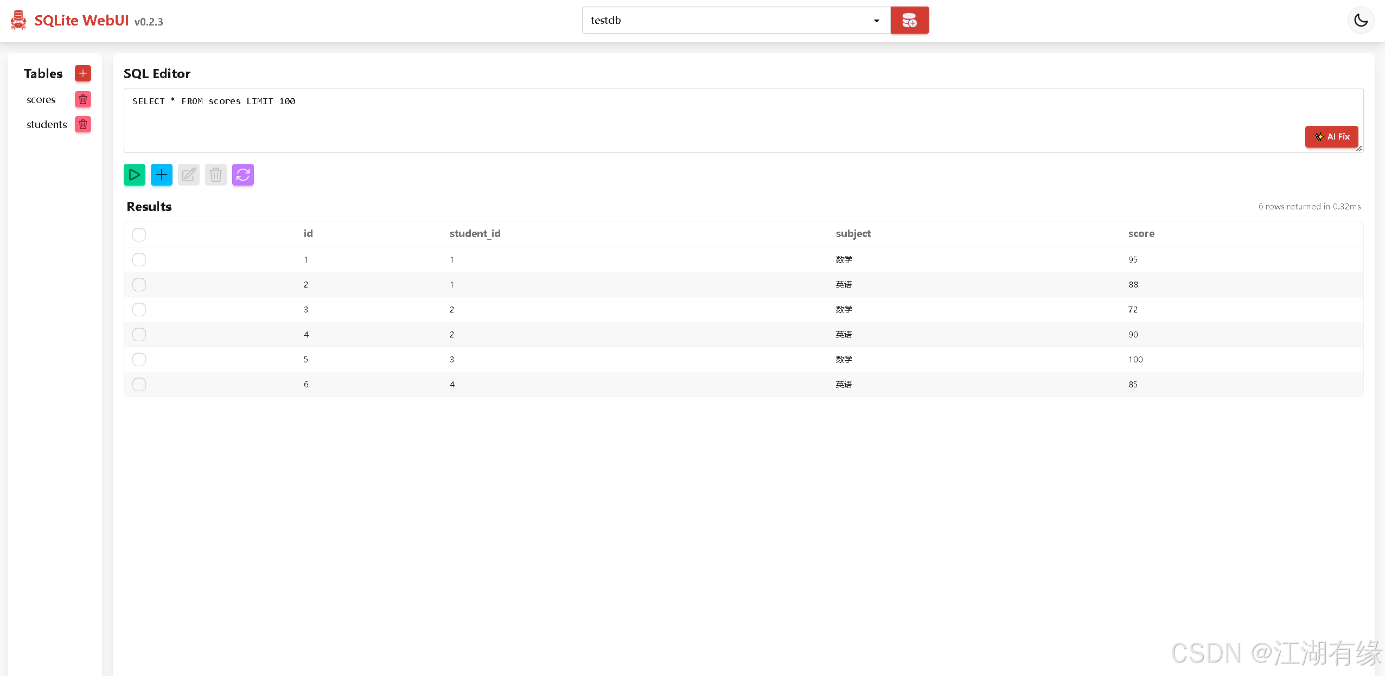Click the subject column header
This screenshot has height=676, width=1385.
pos(853,234)
